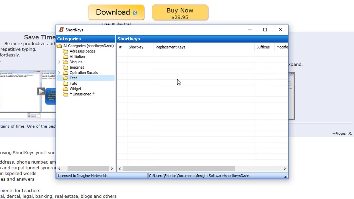This screenshot has height=199, width=354.
Task: Close the ShortKeys window
Action: click(x=280, y=30)
